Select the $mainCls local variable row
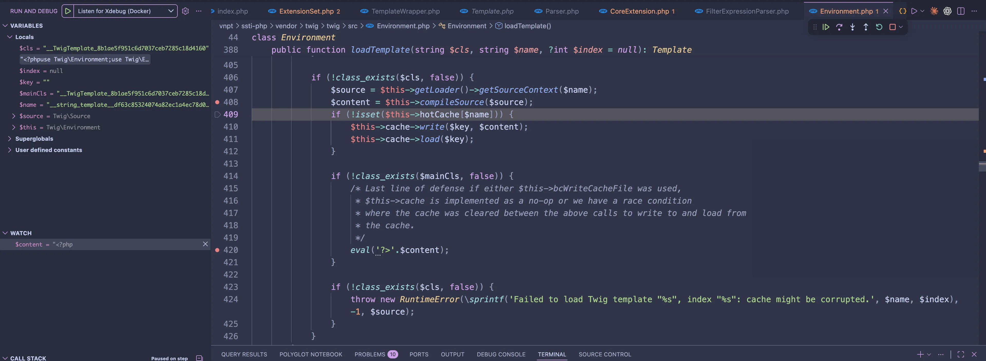 [105, 93]
